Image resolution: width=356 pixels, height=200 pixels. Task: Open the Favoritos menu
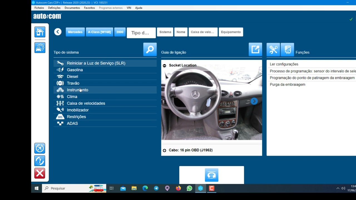tap(90, 8)
